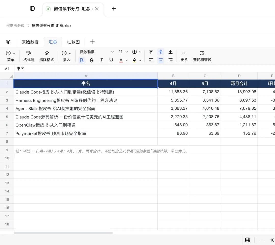Open a new document tab with plus

(x=114, y=9)
